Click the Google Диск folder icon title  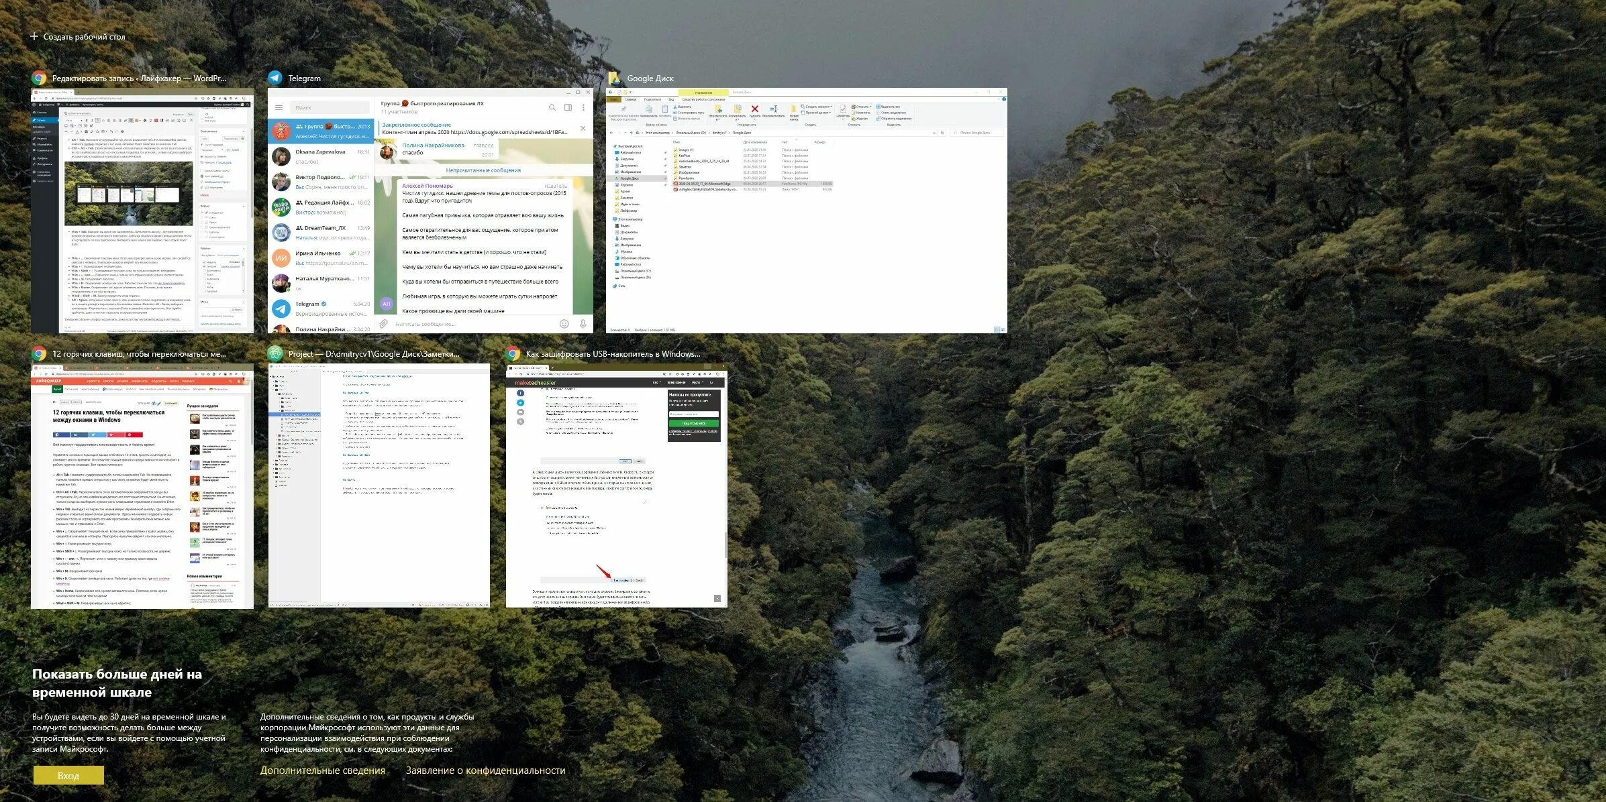click(x=613, y=78)
